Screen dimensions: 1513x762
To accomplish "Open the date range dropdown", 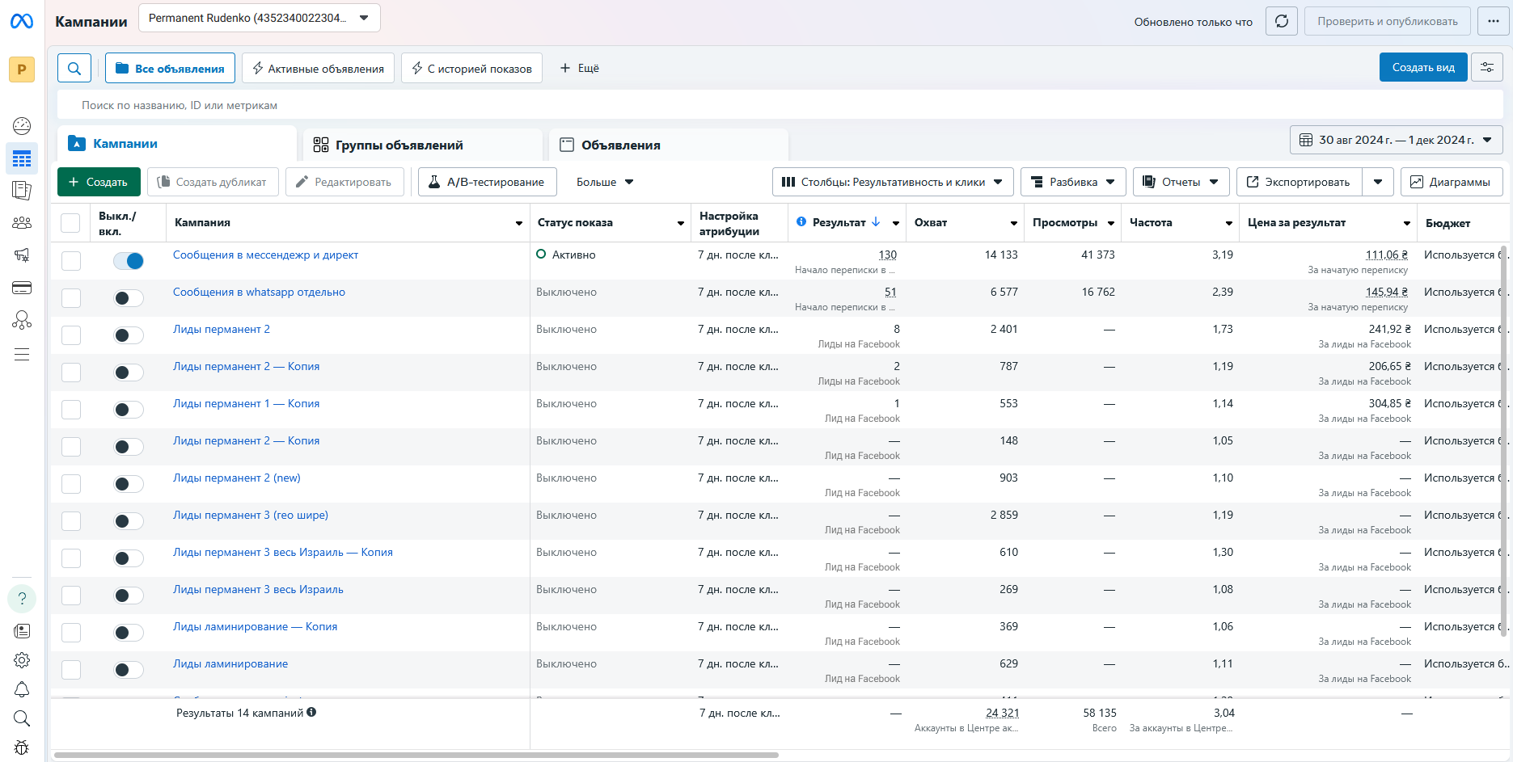I will tap(1396, 140).
